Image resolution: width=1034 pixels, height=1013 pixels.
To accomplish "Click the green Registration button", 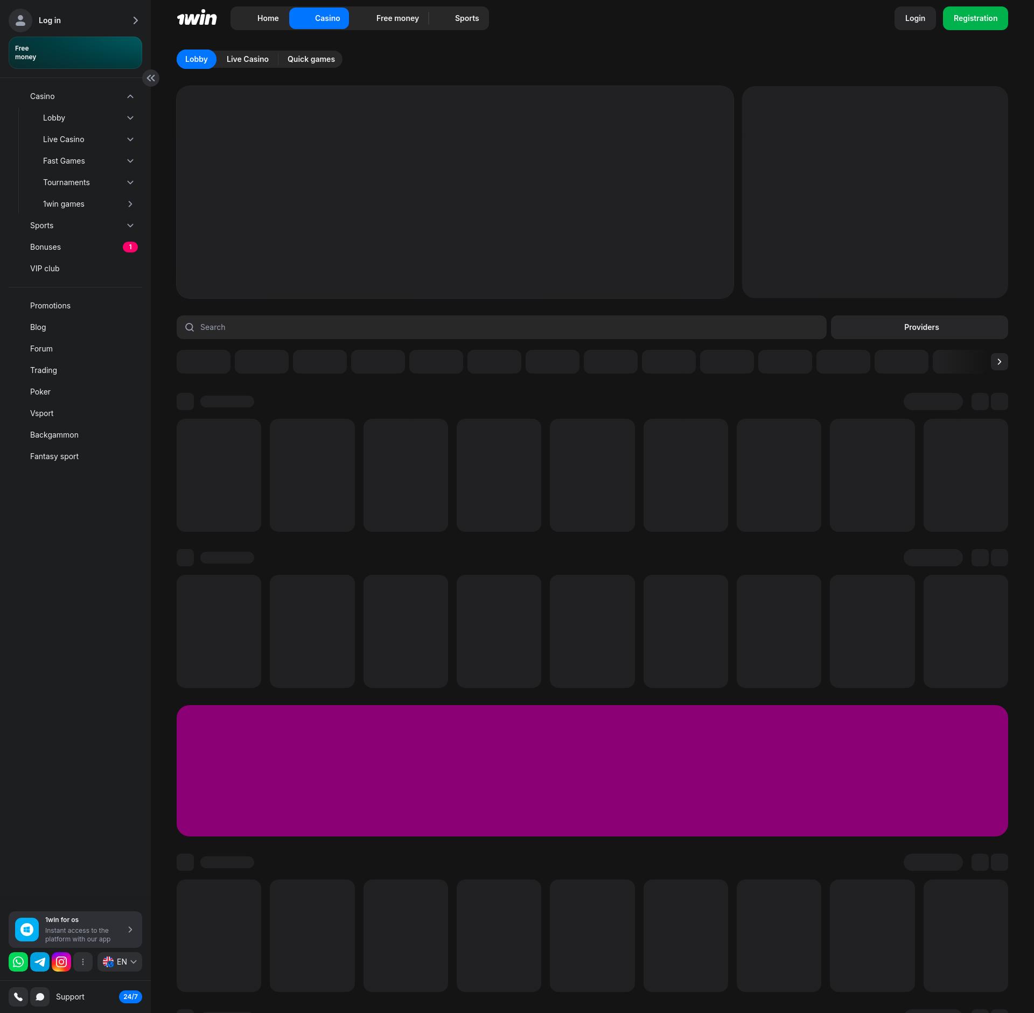I will (x=975, y=18).
